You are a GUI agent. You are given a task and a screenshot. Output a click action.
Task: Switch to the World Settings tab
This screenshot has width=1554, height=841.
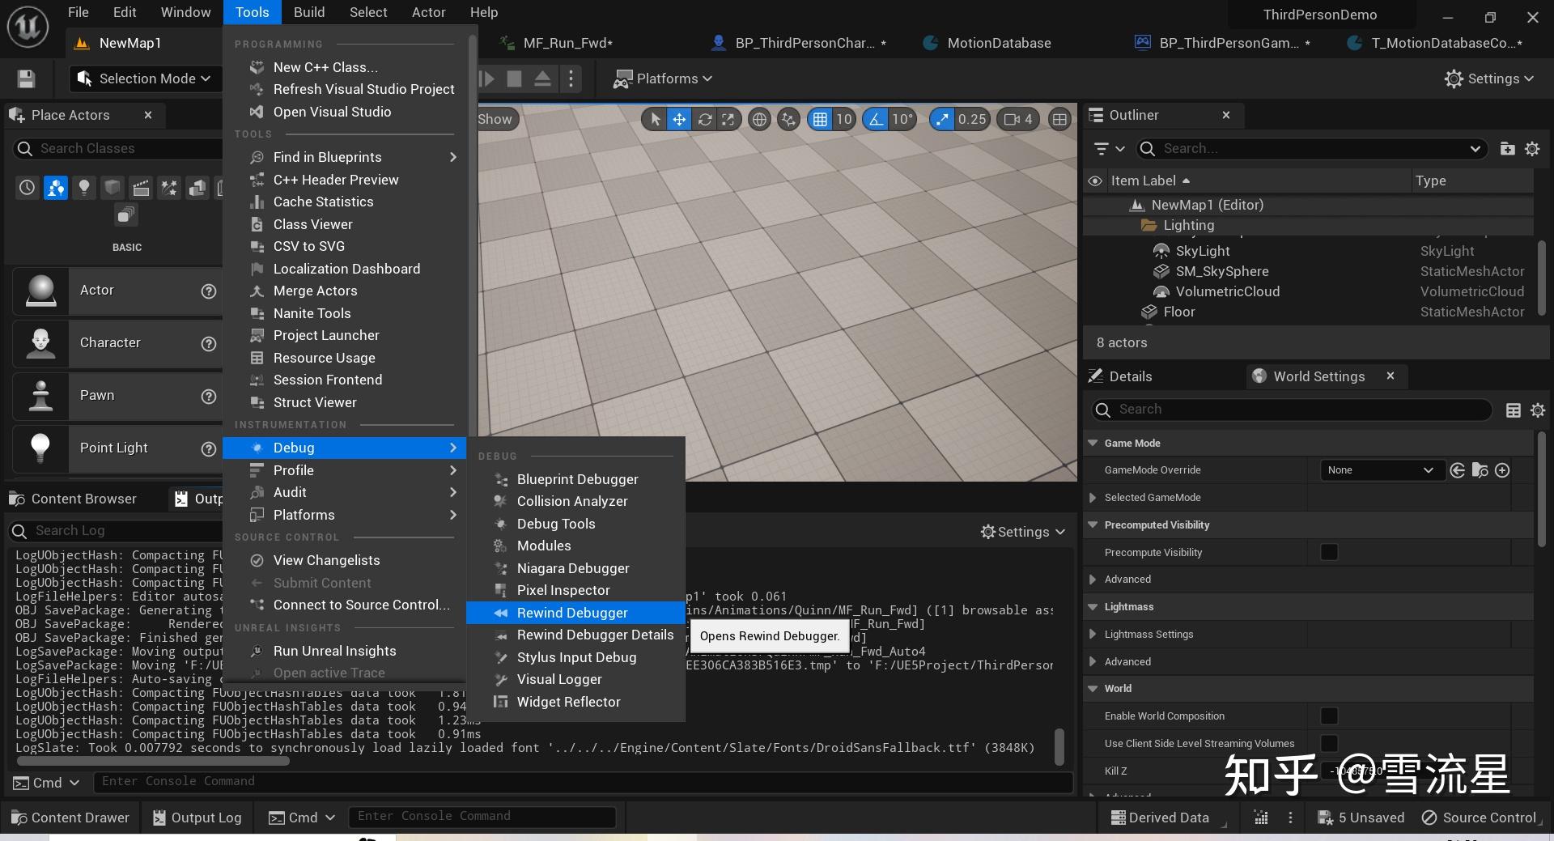pos(1318,376)
